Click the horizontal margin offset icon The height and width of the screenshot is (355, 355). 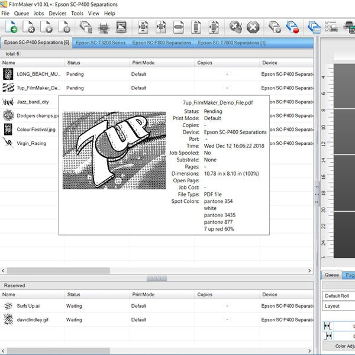coord(327,325)
